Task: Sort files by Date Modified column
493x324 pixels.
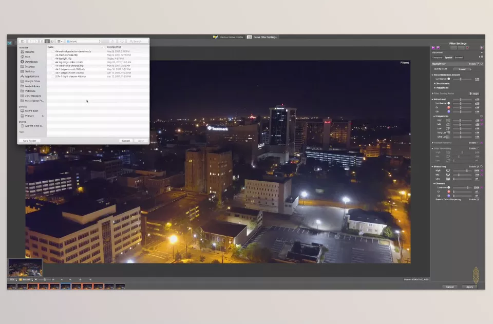Action: pos(127,47)
